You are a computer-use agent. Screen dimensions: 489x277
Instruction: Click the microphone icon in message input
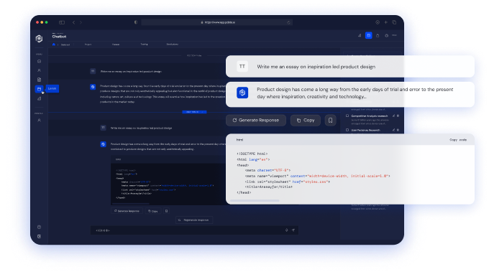point(286,230)
